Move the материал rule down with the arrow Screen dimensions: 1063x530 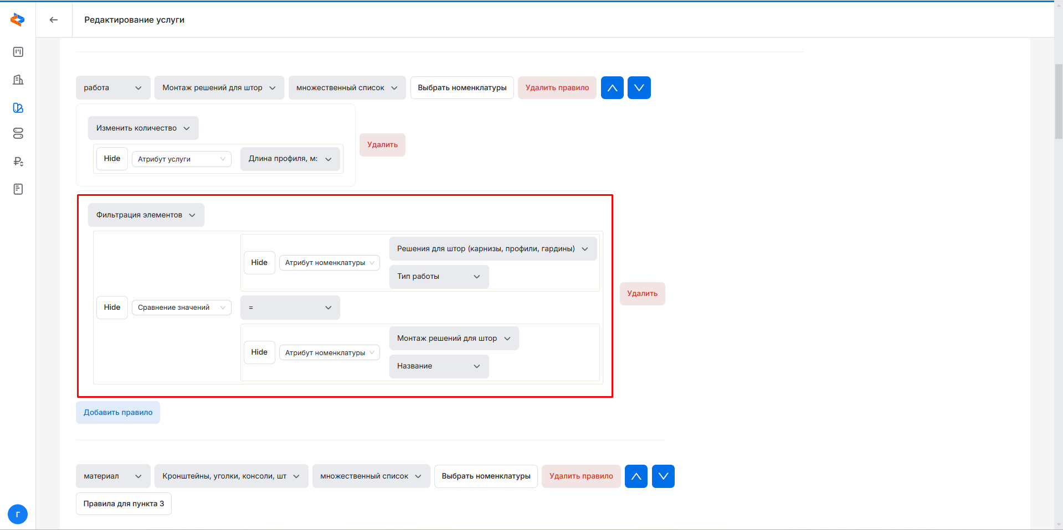click(663, 476)
